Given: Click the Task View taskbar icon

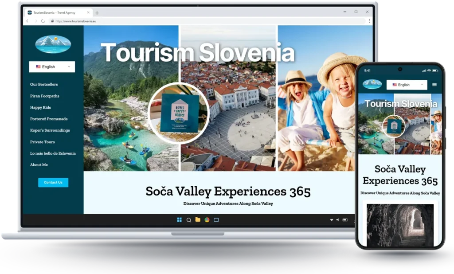Looking at the screenshot, I should [216, 220].
